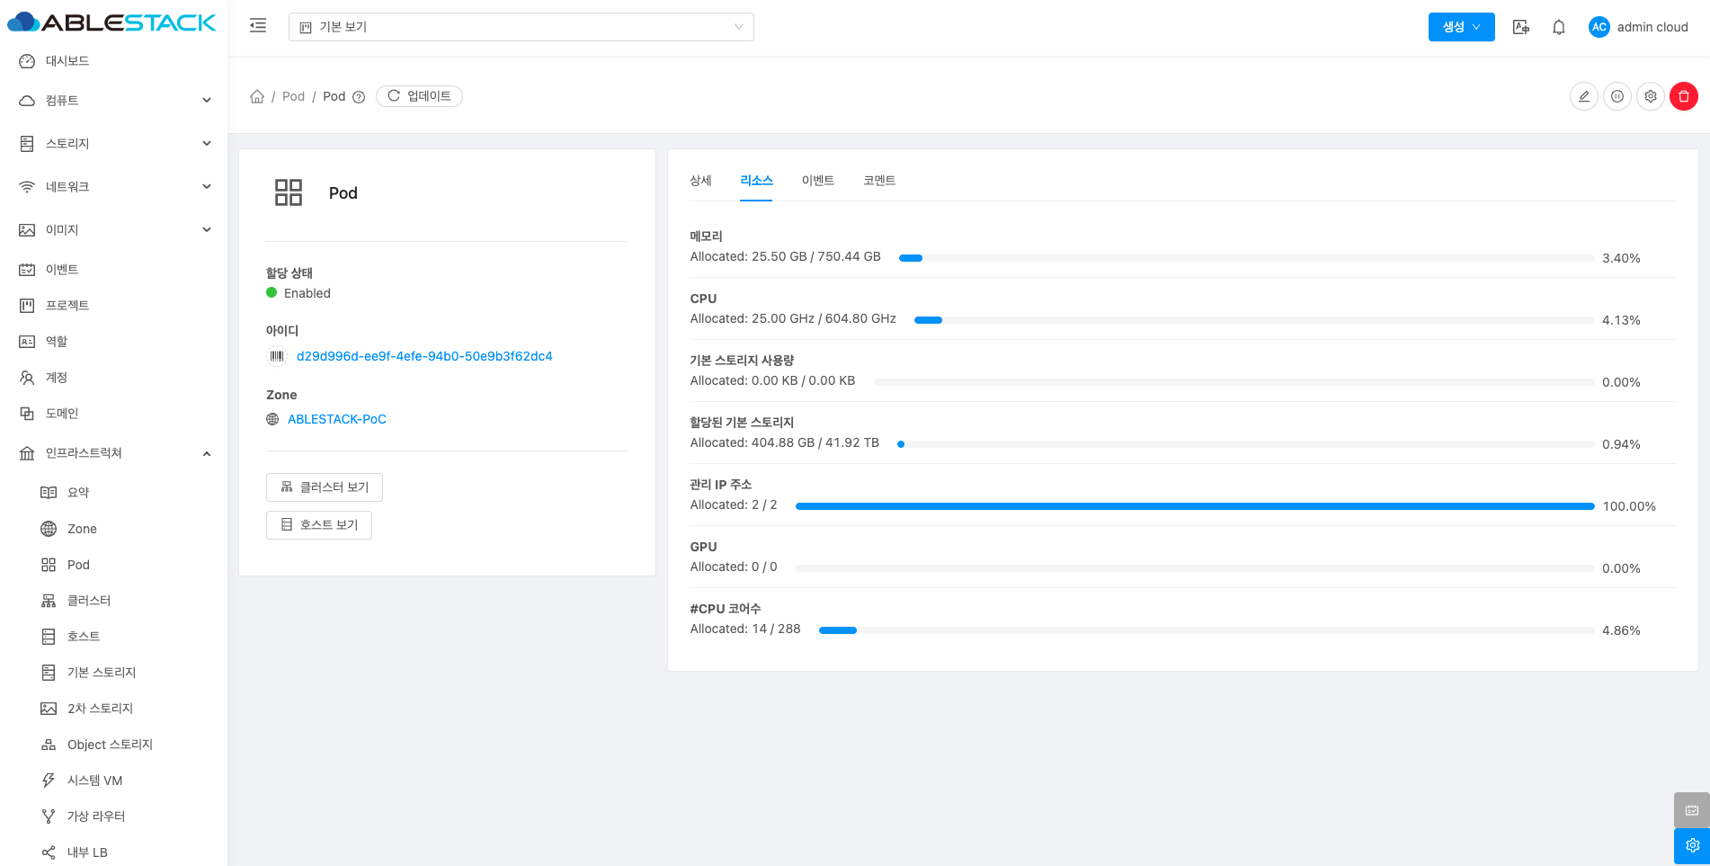Expand the 스토리지 sidebar menu
Viewport: 1710px width, 866px height.
114,144
